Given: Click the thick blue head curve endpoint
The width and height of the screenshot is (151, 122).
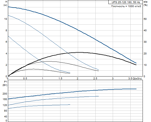Looking at the screenshot, I should tap(136, 63).
